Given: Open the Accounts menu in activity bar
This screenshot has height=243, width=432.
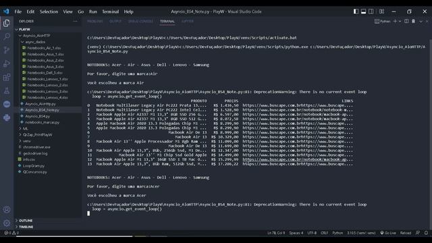Looking at the screenshot, I should [x=7, y=210].
